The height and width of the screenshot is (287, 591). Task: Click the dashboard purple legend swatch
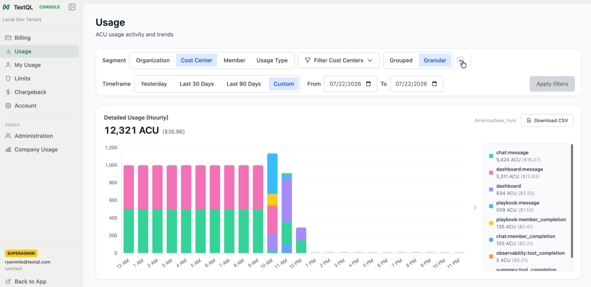[491, 190]
